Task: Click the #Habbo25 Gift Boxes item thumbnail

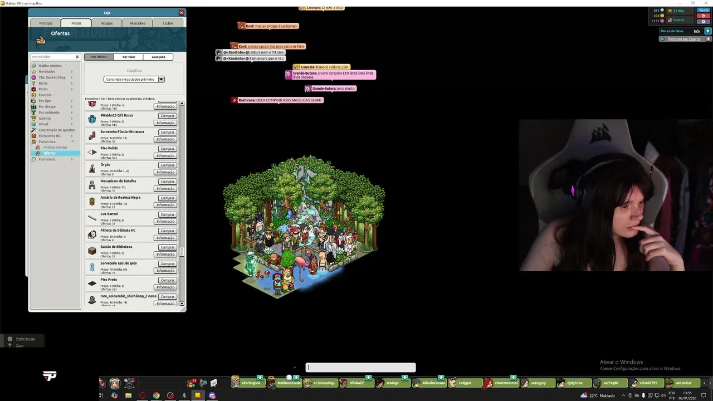Action: pyautogui.click(x=92, y=119)
